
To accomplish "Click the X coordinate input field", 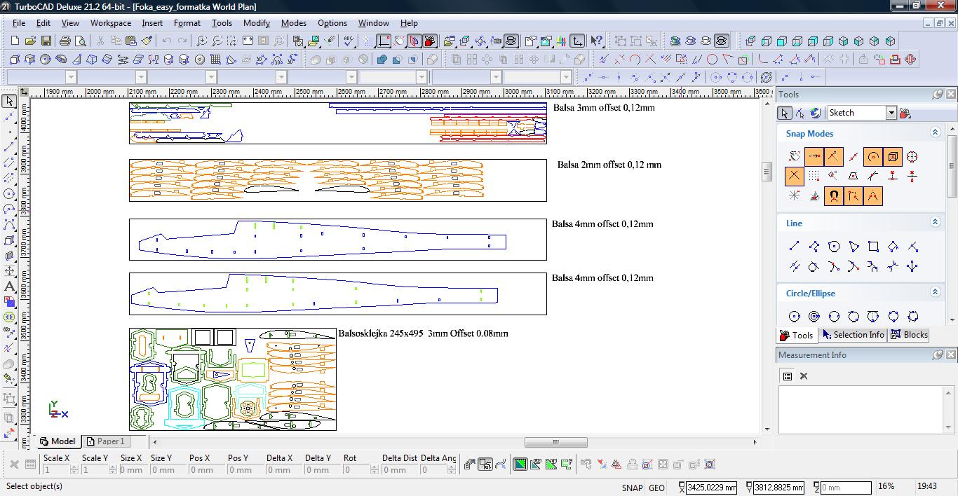I will point(711,487).
